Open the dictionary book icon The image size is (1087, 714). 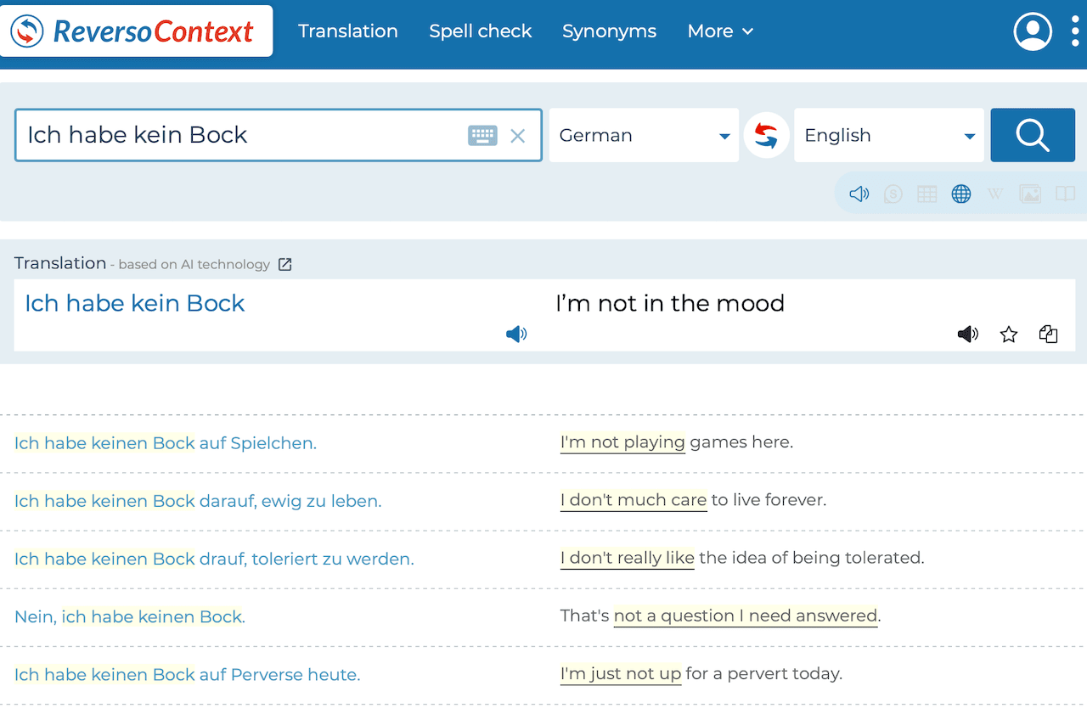1065,193
